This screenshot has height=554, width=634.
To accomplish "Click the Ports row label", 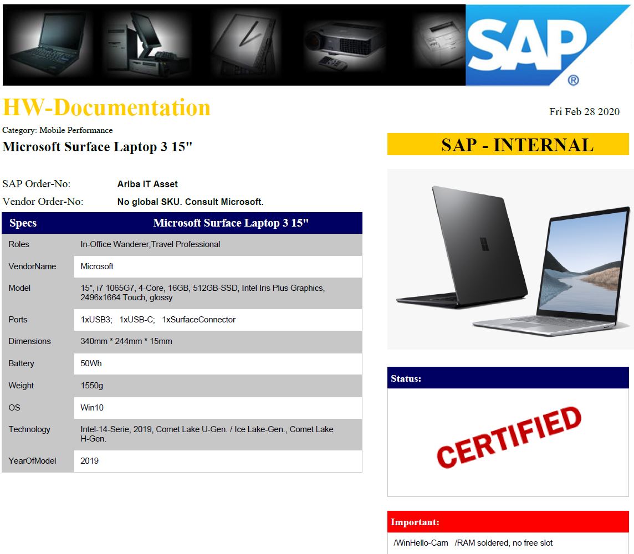I will (x=18, y=320).
